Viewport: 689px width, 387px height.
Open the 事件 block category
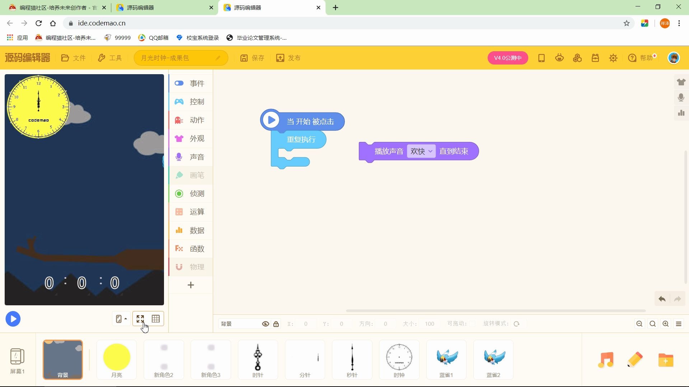(191, 83)
